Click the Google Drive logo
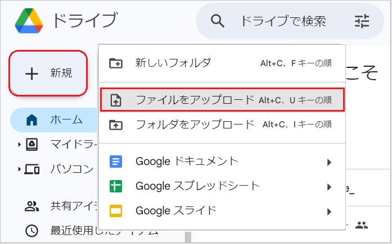This screenshot has width=392, height=244. [x=29, y=21]
